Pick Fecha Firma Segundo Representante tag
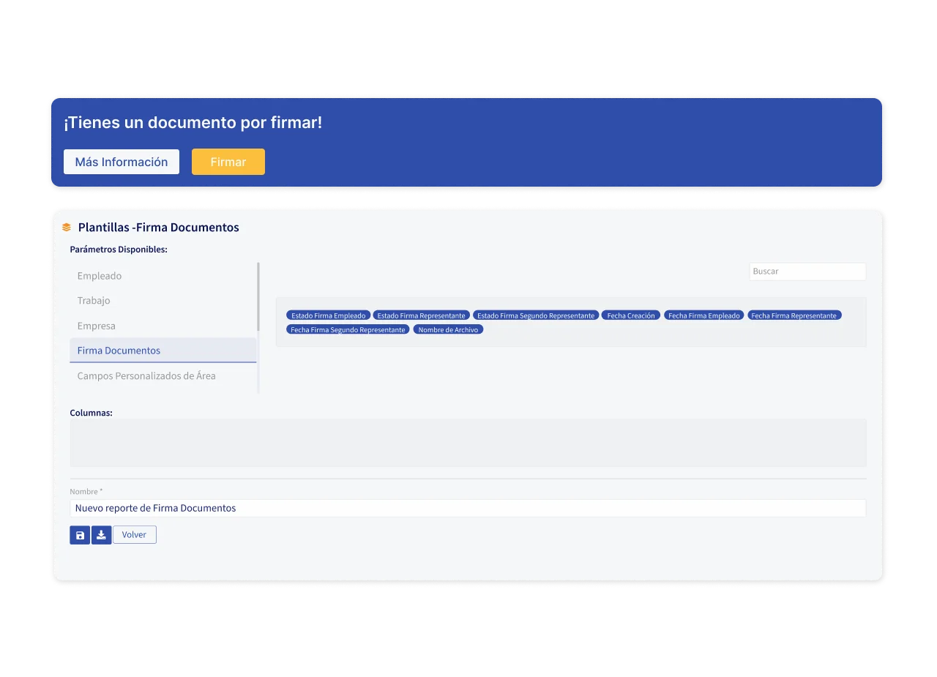The height and width of the screenshot is (677, 937). click(x=348, y=330)
